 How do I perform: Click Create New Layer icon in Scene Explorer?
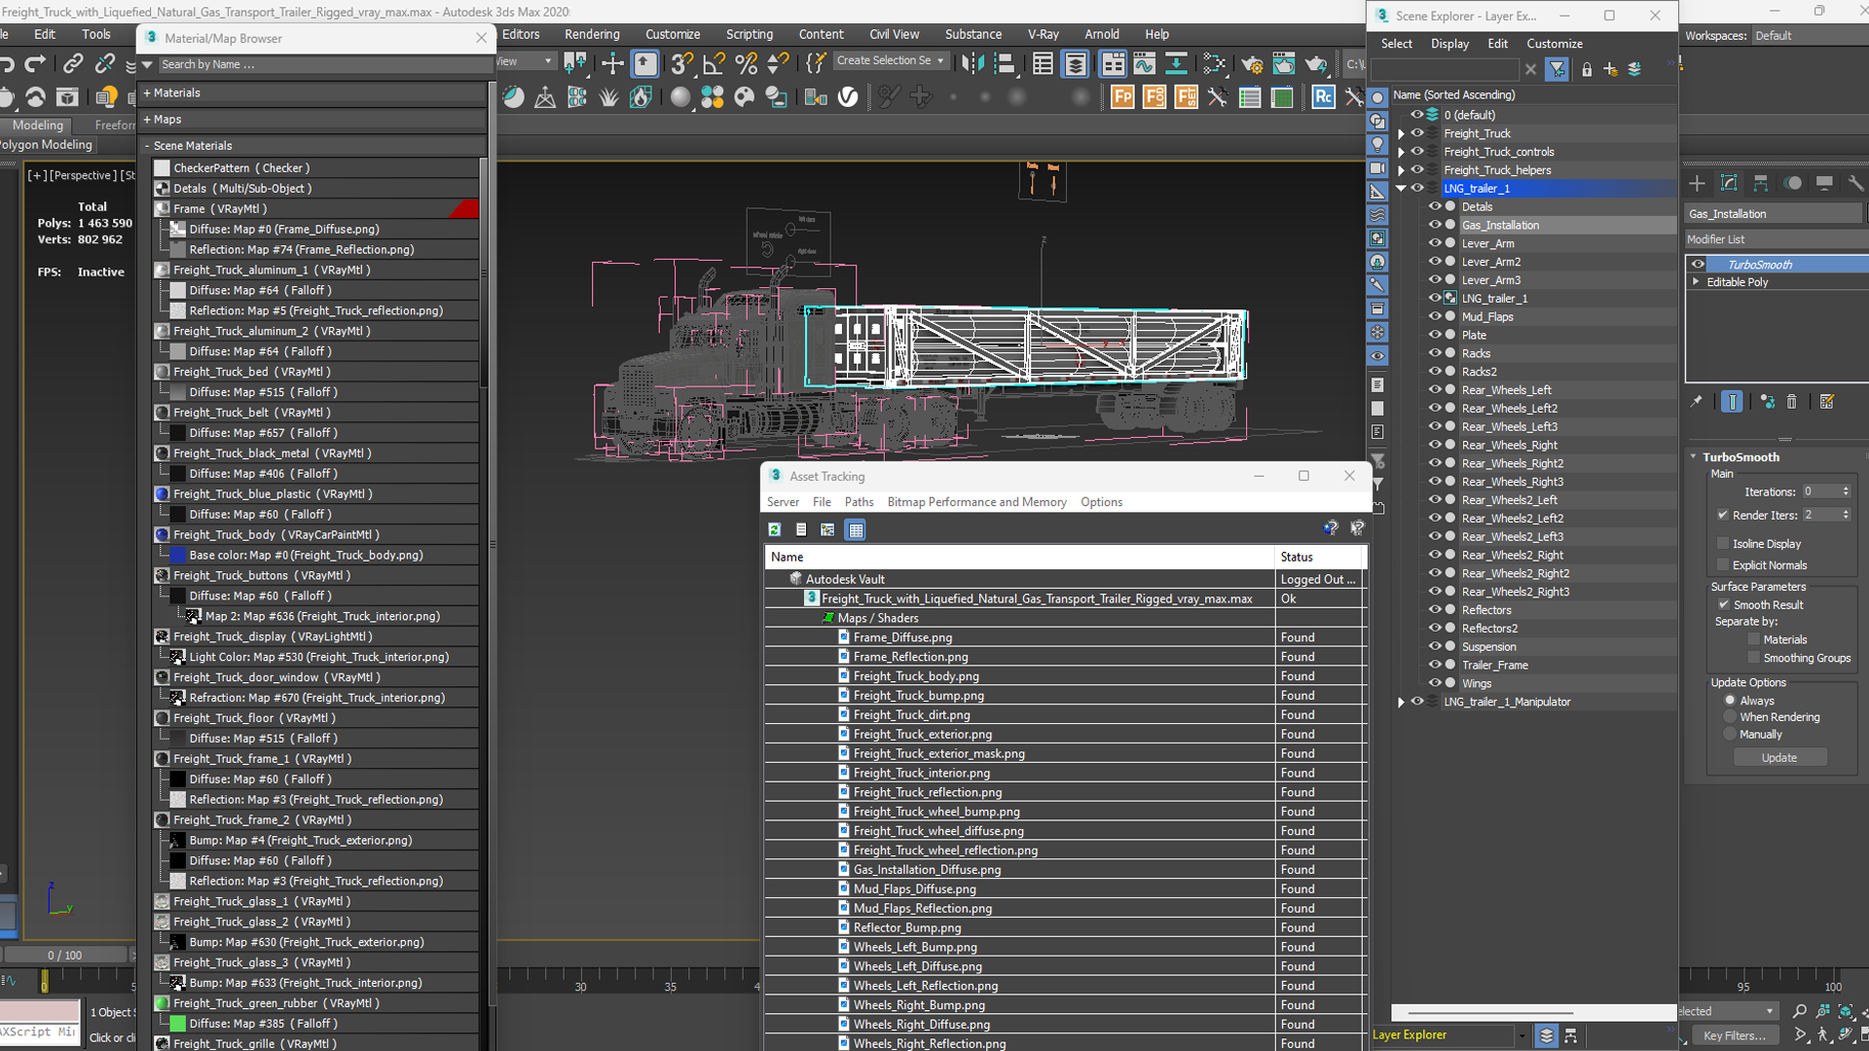(1610, 69)
